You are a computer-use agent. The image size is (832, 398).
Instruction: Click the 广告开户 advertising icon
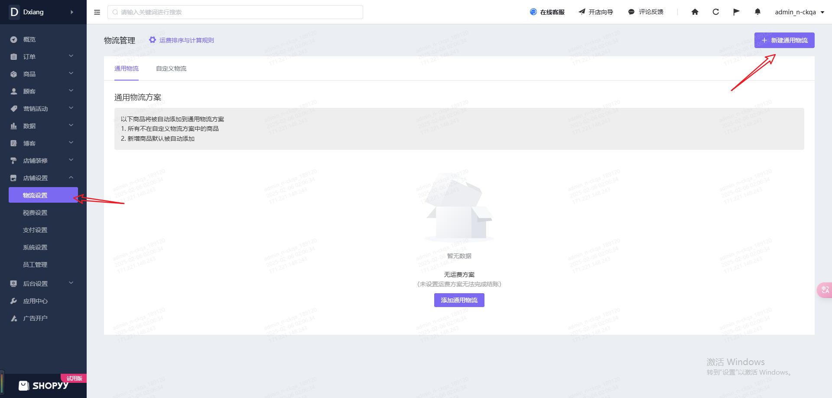[14, 318]
